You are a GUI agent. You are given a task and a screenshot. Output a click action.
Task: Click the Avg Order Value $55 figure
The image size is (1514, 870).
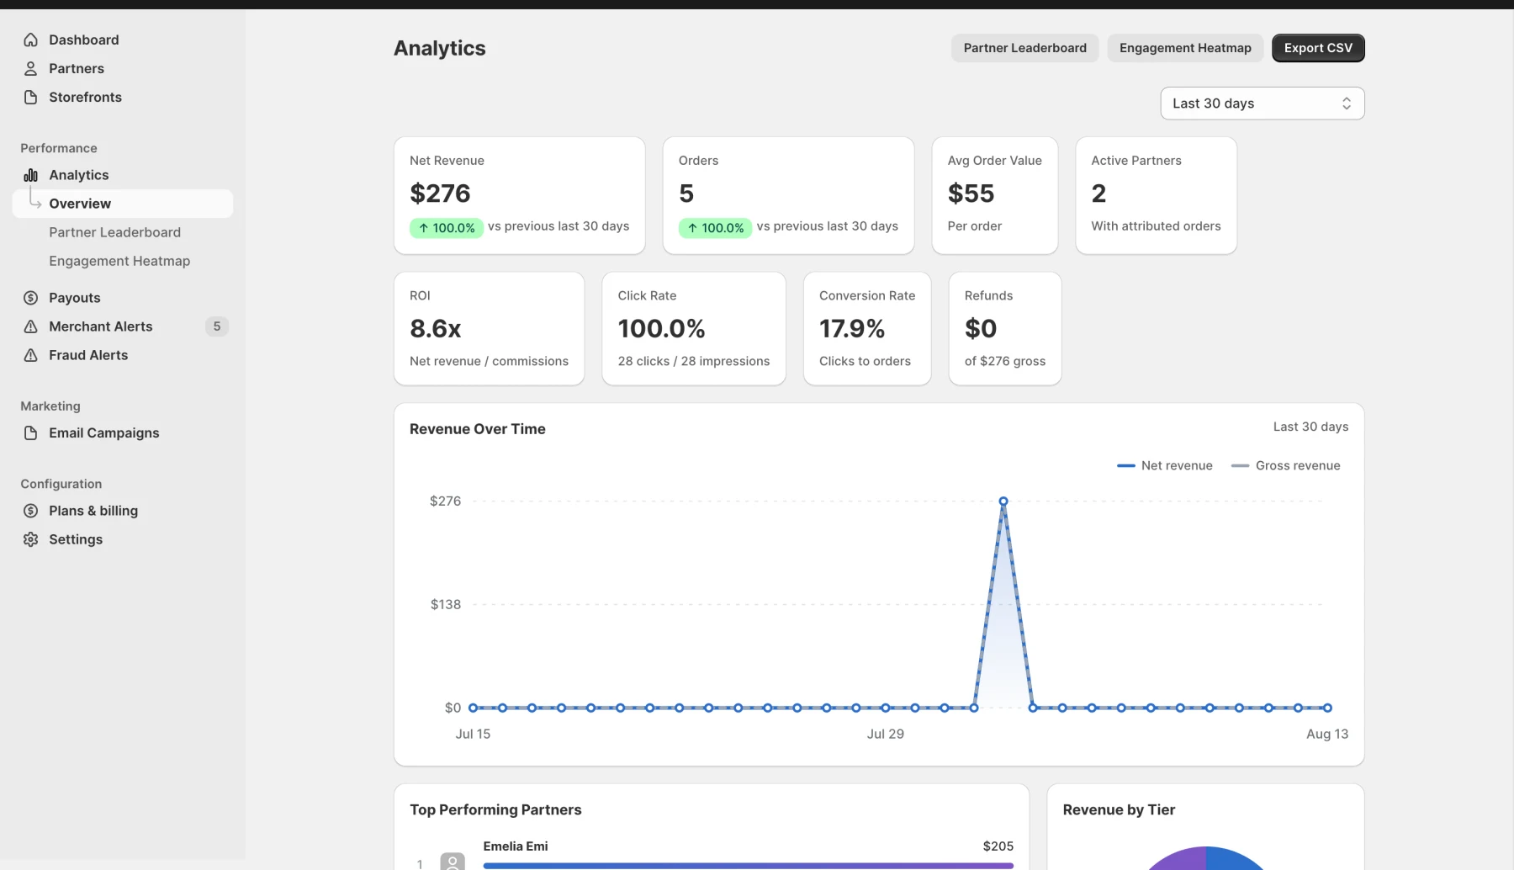971,194
